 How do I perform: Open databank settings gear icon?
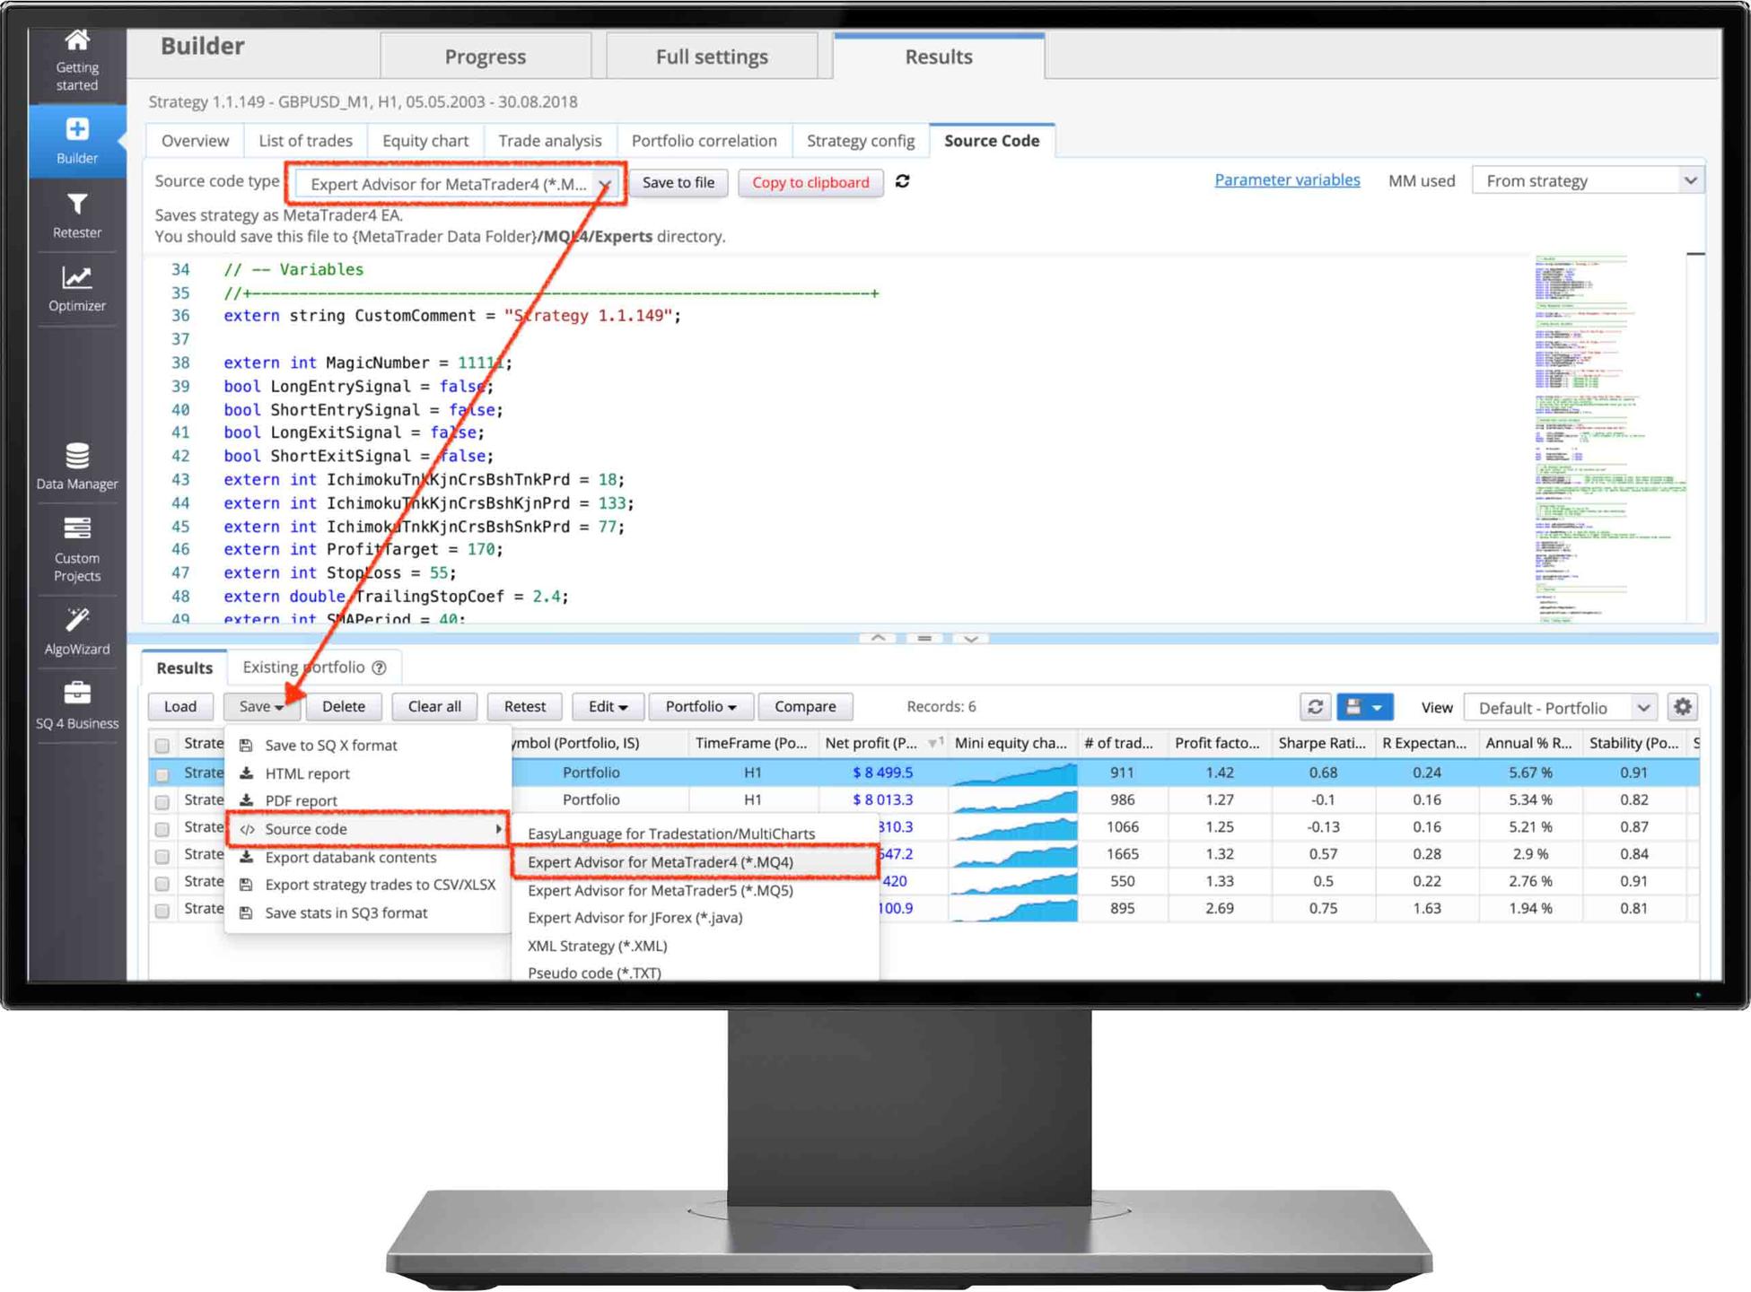point(1683,706)
